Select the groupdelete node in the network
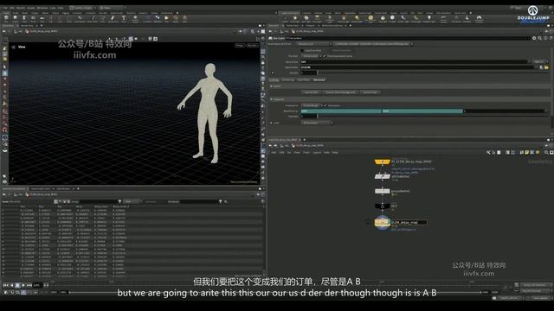This screenshot has height=311, width=554. [x=382, y=191]
